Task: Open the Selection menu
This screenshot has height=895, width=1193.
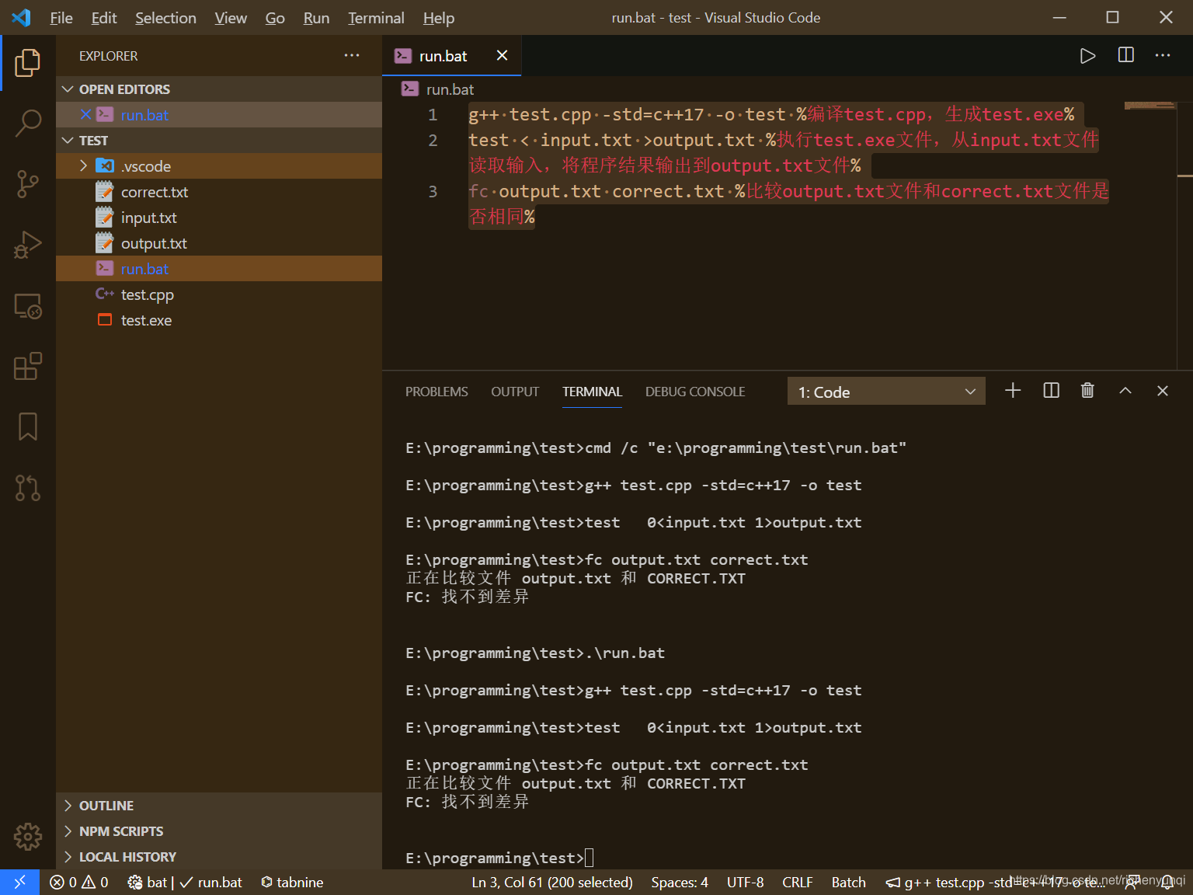Action: pos(165,17)
